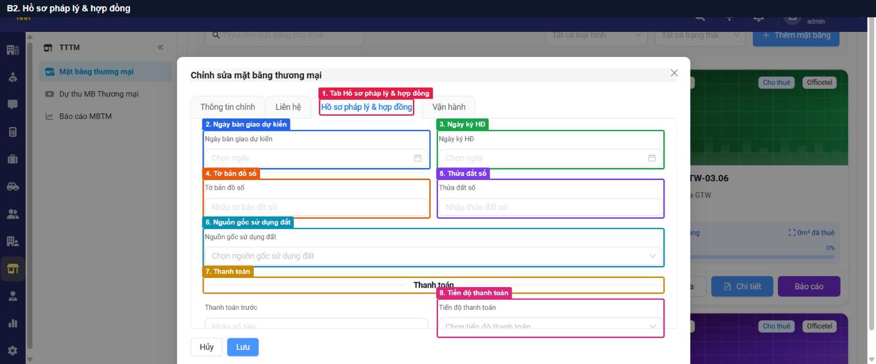Image resolution: width=876 pixels, height=364 pixels.
Task: Click the Chi tiết button on the card
Action: [x=743, y=287]
